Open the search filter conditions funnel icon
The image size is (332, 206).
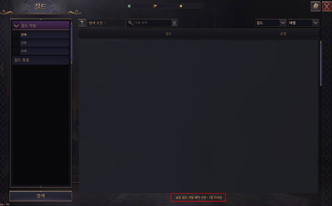click(x=82, y=23)
